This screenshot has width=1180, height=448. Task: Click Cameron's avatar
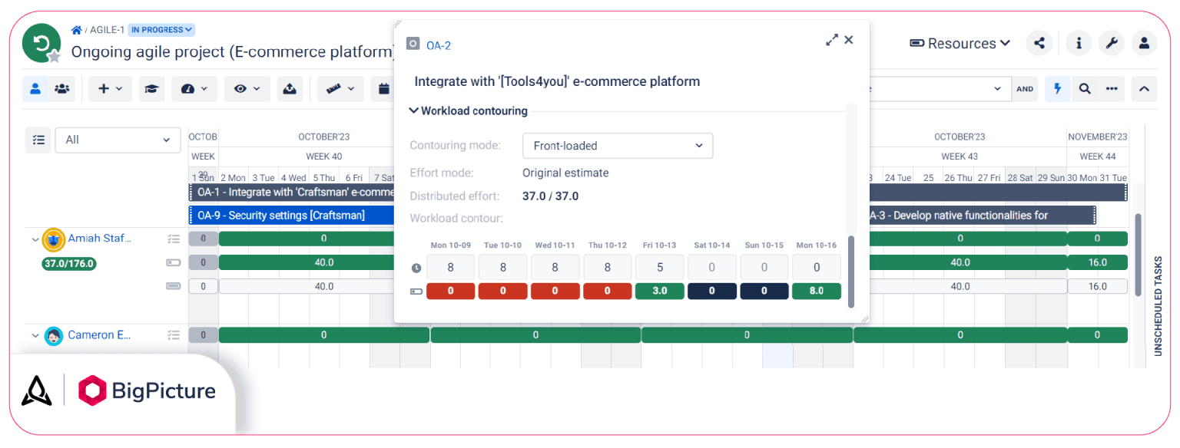pos(53,336)
